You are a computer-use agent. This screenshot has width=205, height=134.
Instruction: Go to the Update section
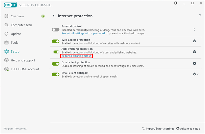pos(16,34)
